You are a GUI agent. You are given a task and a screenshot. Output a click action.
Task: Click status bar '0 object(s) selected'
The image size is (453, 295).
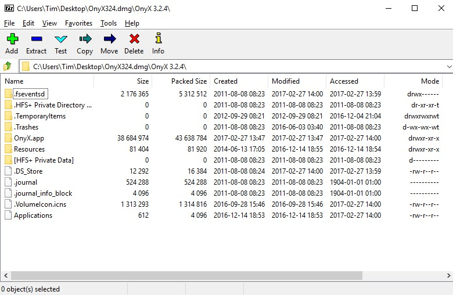click(x=30, y=289)
